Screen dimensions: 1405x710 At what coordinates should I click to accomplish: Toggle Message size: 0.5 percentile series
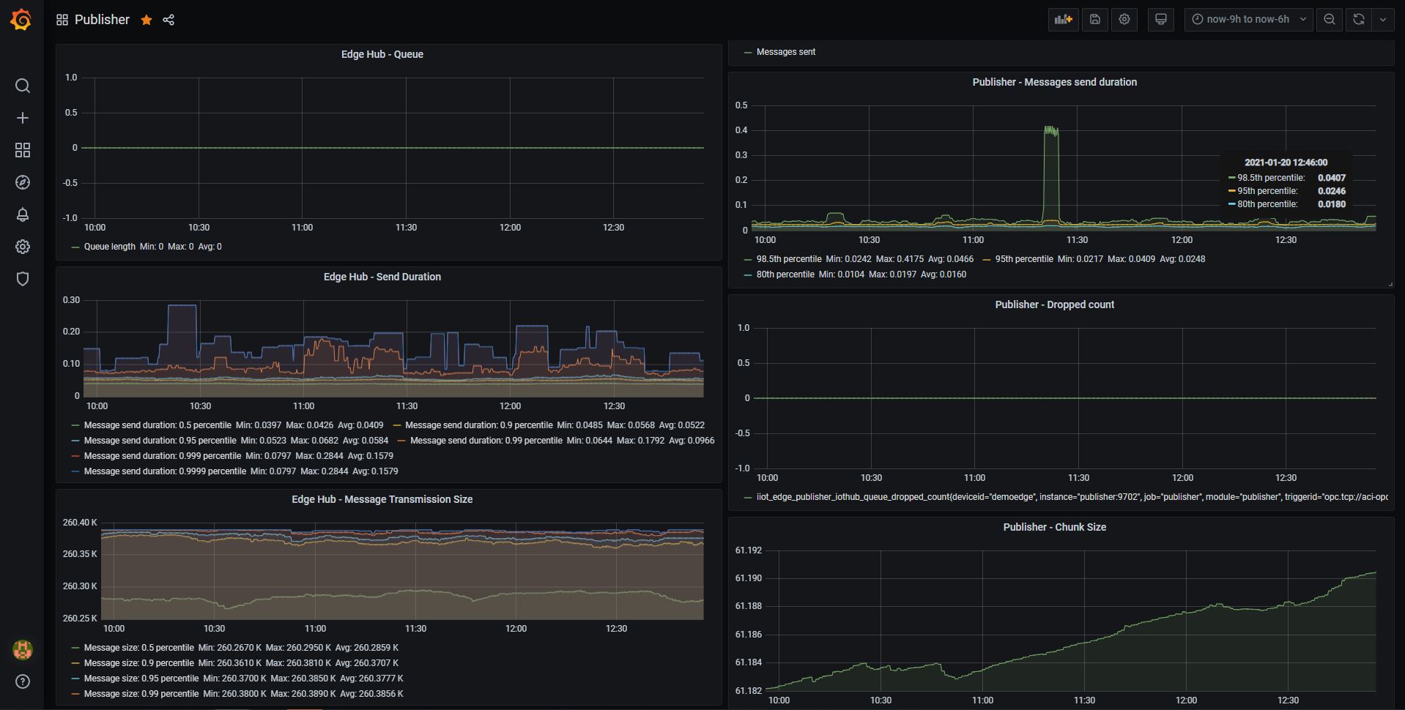click(138, 648)
